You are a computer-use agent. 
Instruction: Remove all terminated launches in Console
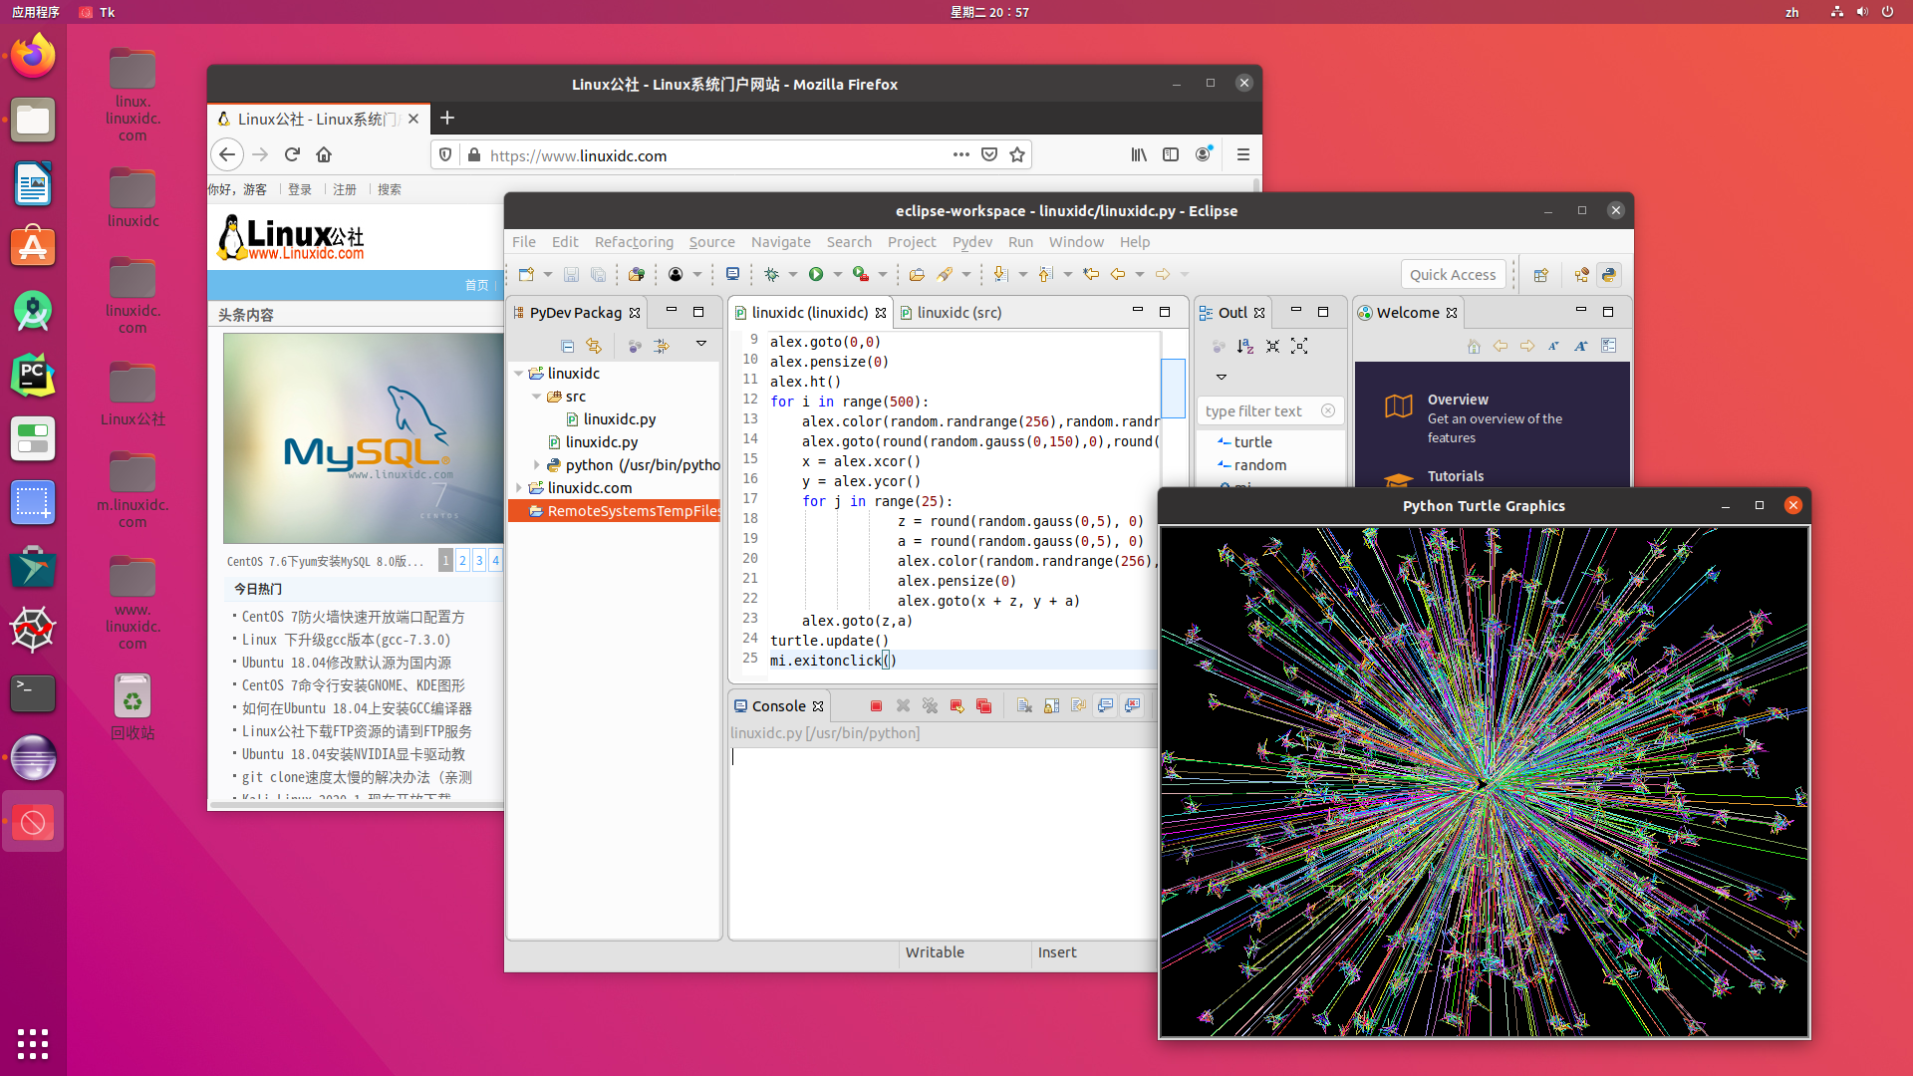pyautogui.click(x=931, y=705)
